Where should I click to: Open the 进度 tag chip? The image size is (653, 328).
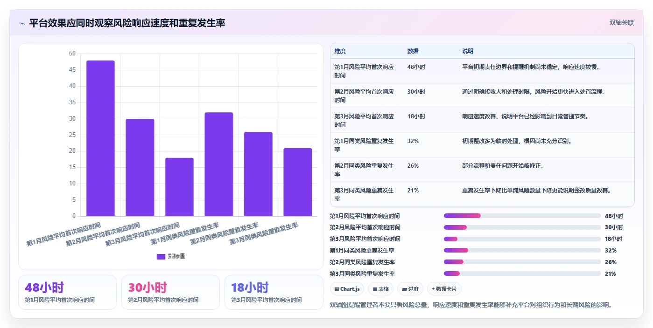pos(410,289)
